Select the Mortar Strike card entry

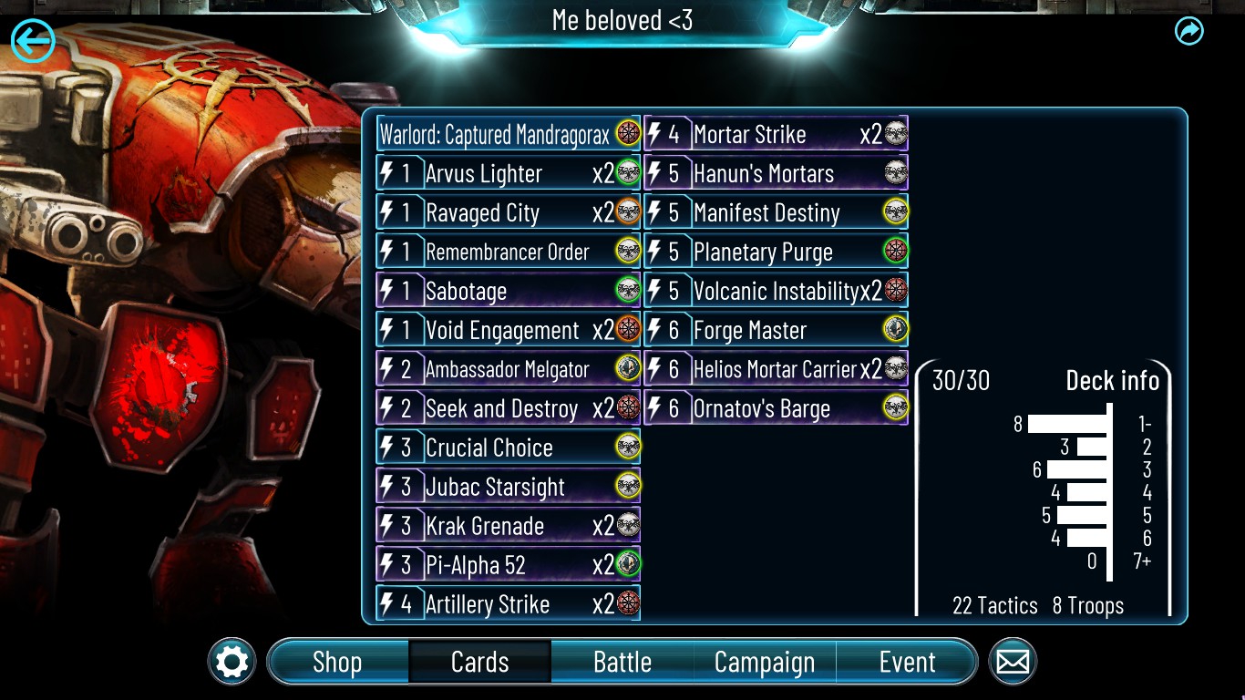click(x=776, y=134)
